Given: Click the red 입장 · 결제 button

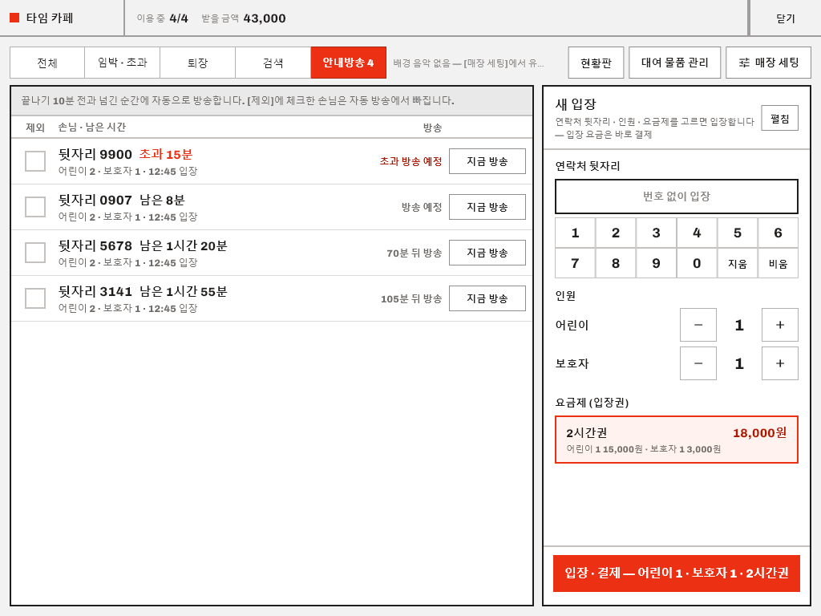Looking at the screenshot, I should click(x=677, y=573).
